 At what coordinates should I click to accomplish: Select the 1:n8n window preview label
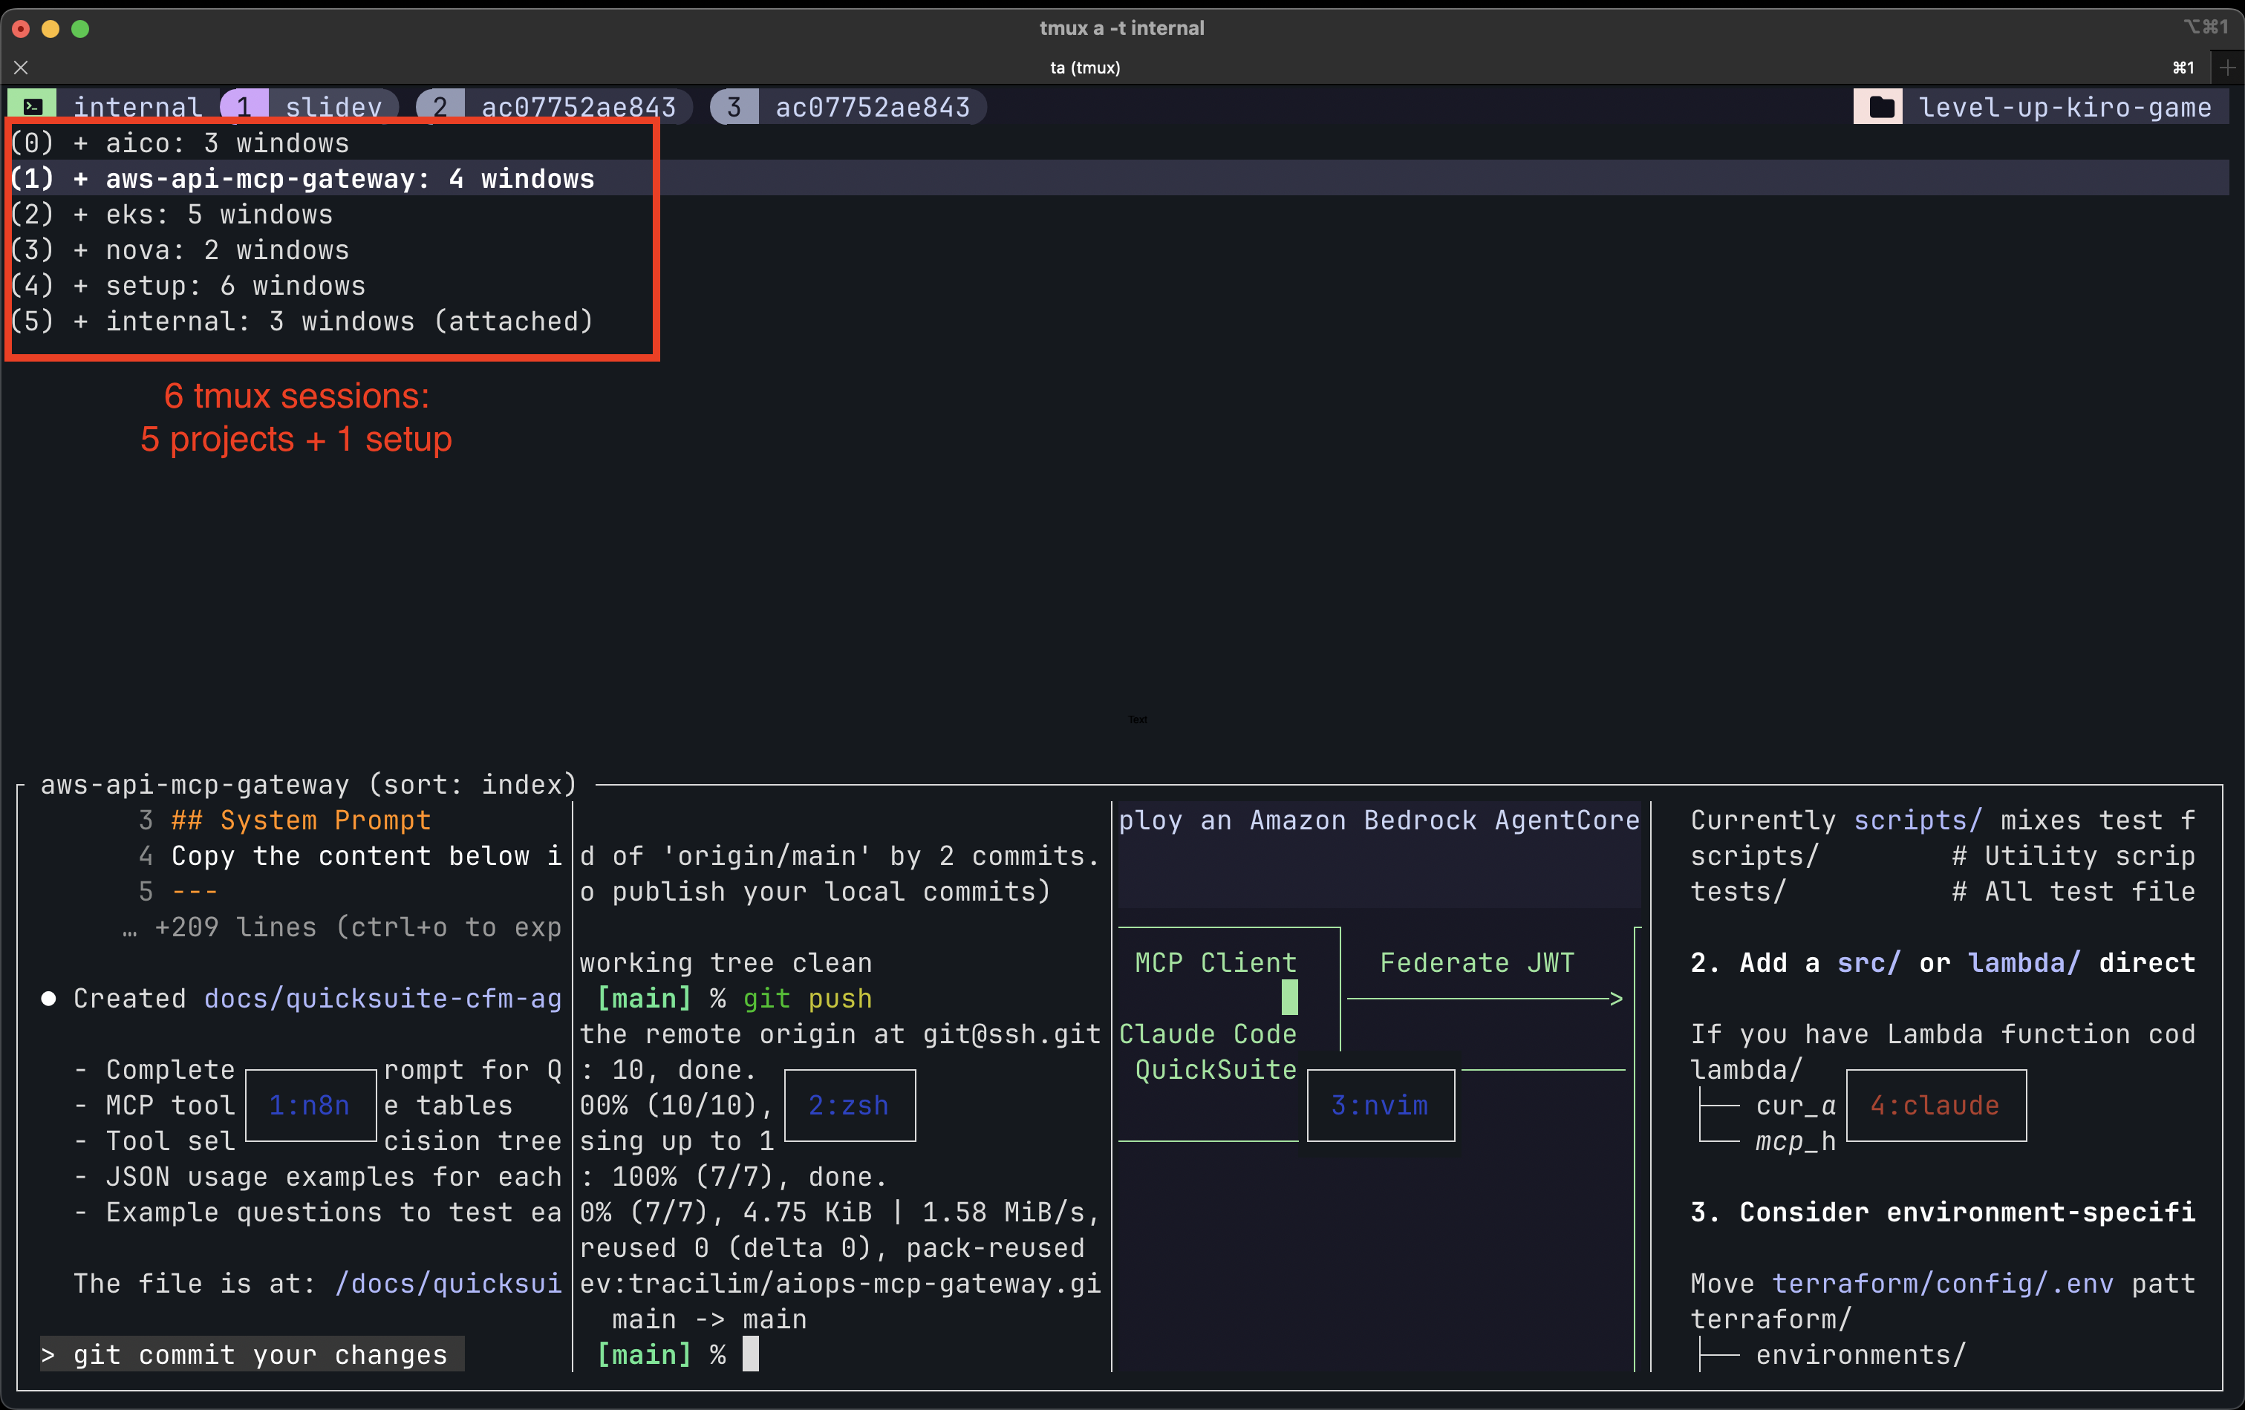[x=310, y=1106]
